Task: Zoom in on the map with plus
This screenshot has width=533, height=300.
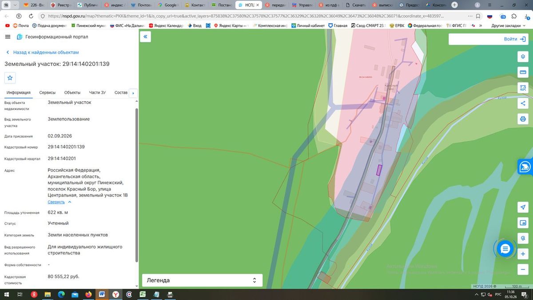Action: click(523, 254)
